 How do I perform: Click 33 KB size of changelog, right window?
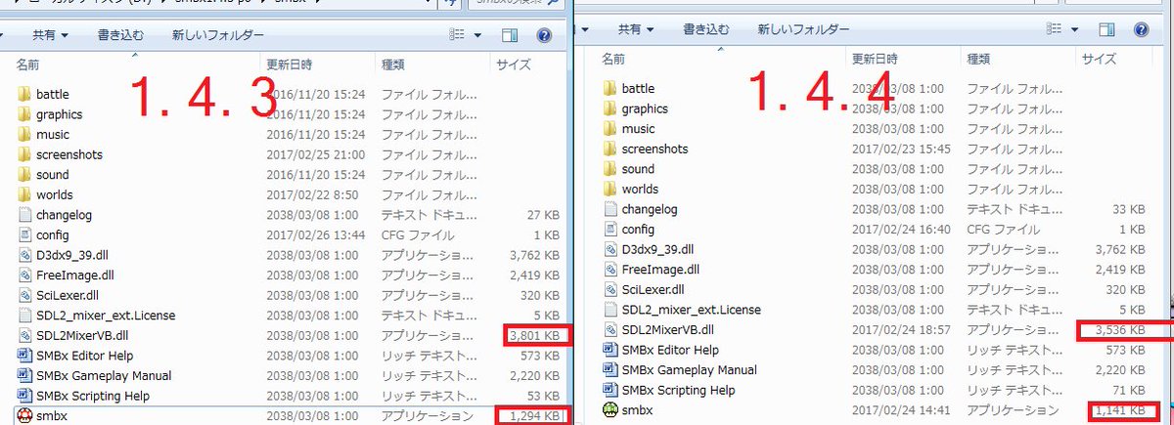pos(1128,209)
